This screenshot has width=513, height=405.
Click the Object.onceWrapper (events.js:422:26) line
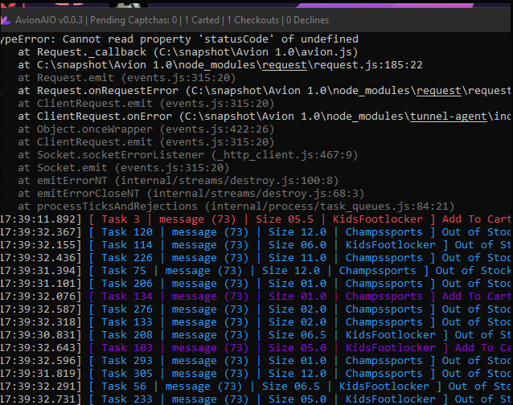click(146, 129)
